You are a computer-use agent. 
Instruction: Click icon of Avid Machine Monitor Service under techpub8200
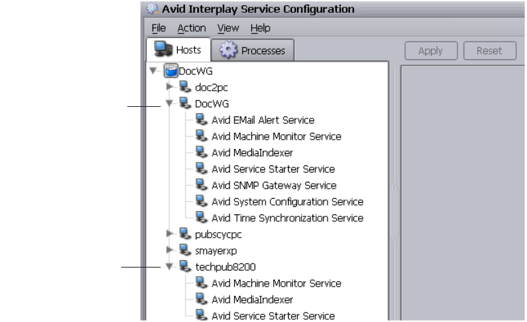(x=202, y=283)
